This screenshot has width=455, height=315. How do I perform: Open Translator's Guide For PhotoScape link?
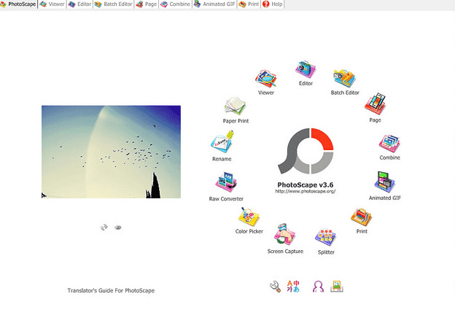point(111,290)
